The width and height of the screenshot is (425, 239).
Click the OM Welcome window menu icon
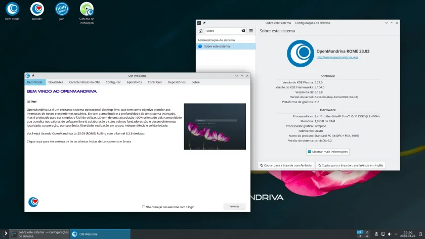pyautogui.click(x=28, y=76)
